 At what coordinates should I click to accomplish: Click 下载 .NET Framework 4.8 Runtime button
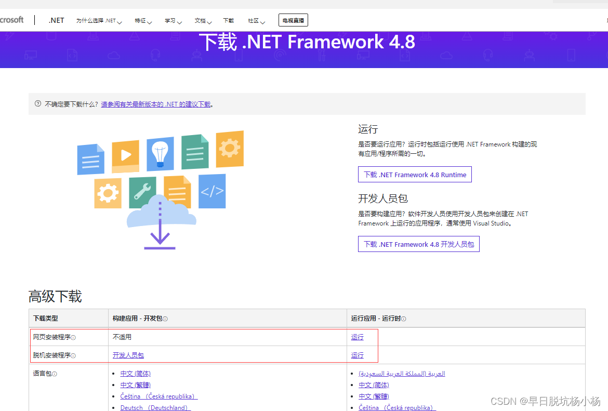coord(415,175)
